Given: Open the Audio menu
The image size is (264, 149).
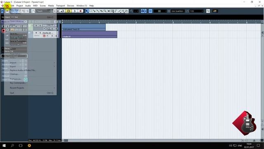Looking at the screenshot, I should pos(28,5).
